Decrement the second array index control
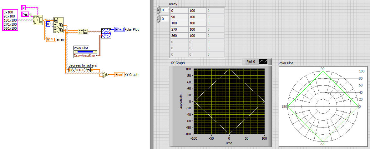The image size is (370, 149). coord(158,21)
